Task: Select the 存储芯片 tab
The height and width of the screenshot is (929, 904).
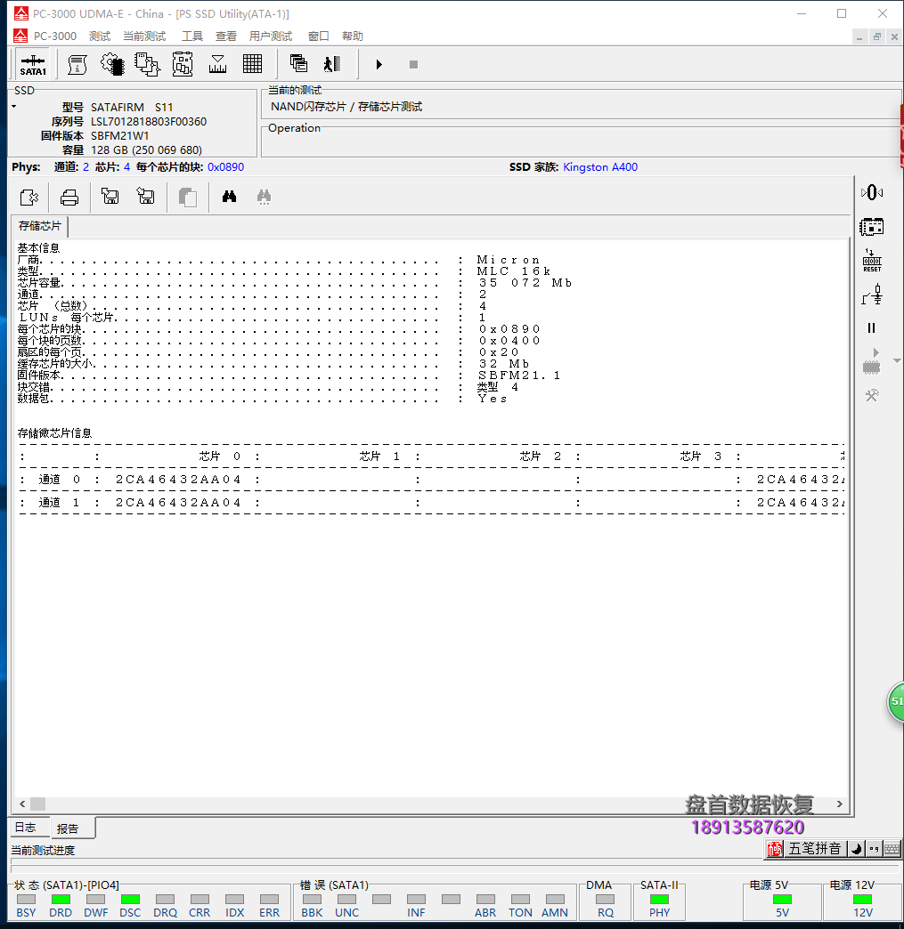Action: 40,226
